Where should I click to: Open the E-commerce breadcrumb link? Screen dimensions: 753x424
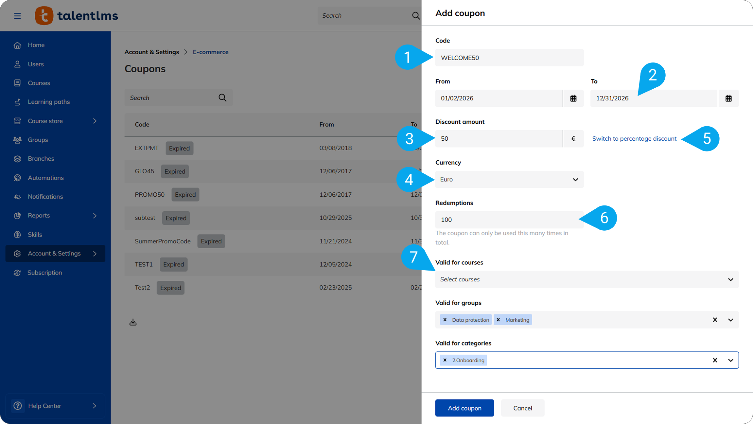(x=210, y=52)
